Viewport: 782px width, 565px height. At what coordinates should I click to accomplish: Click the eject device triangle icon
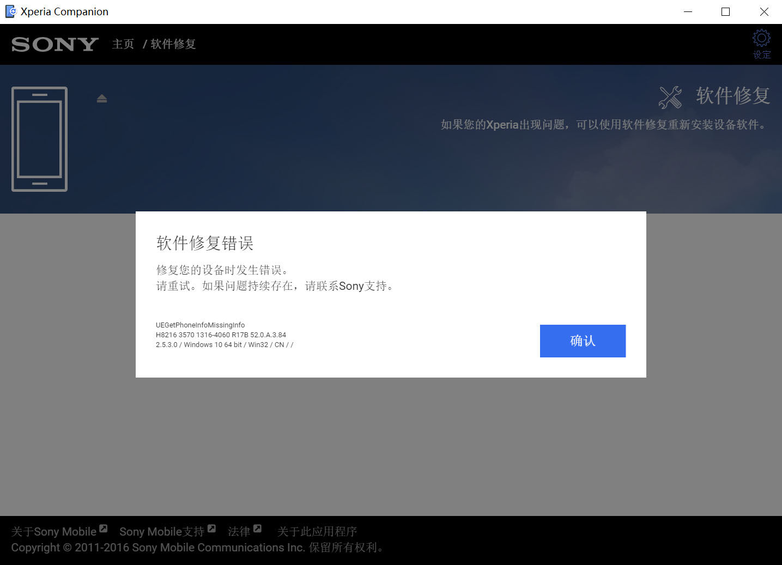click(102, 99)
